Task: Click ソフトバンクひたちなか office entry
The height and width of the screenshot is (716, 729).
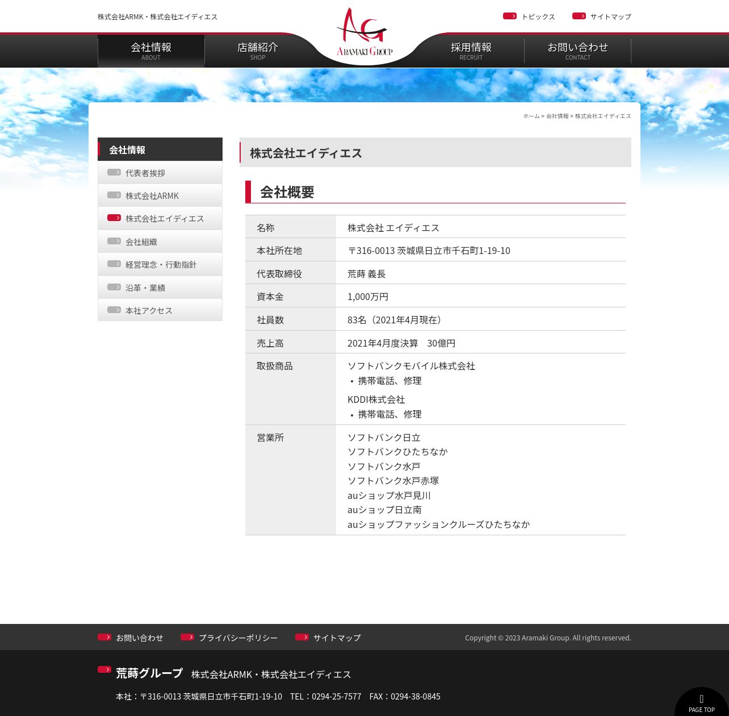Action: point(397,451)
